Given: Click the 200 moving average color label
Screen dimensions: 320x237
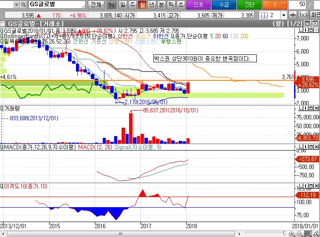Looking at the screenshot, I should pos(244,36).
